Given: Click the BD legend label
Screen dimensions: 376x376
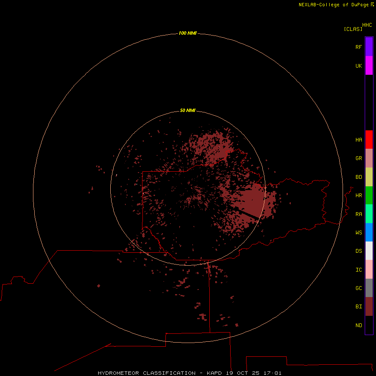Looking at the screenshot, I should coord(358,177).
